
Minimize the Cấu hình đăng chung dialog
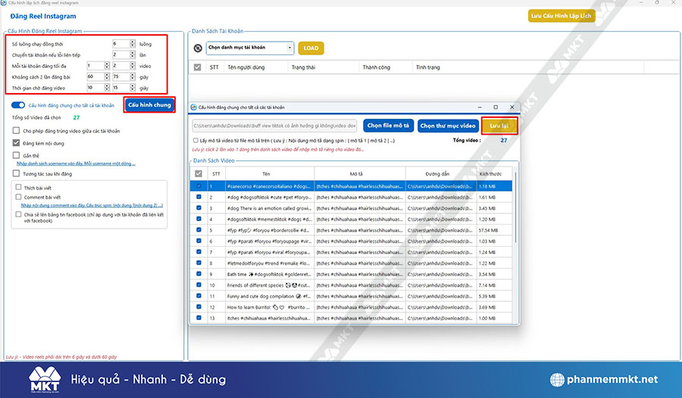point(480,107)
